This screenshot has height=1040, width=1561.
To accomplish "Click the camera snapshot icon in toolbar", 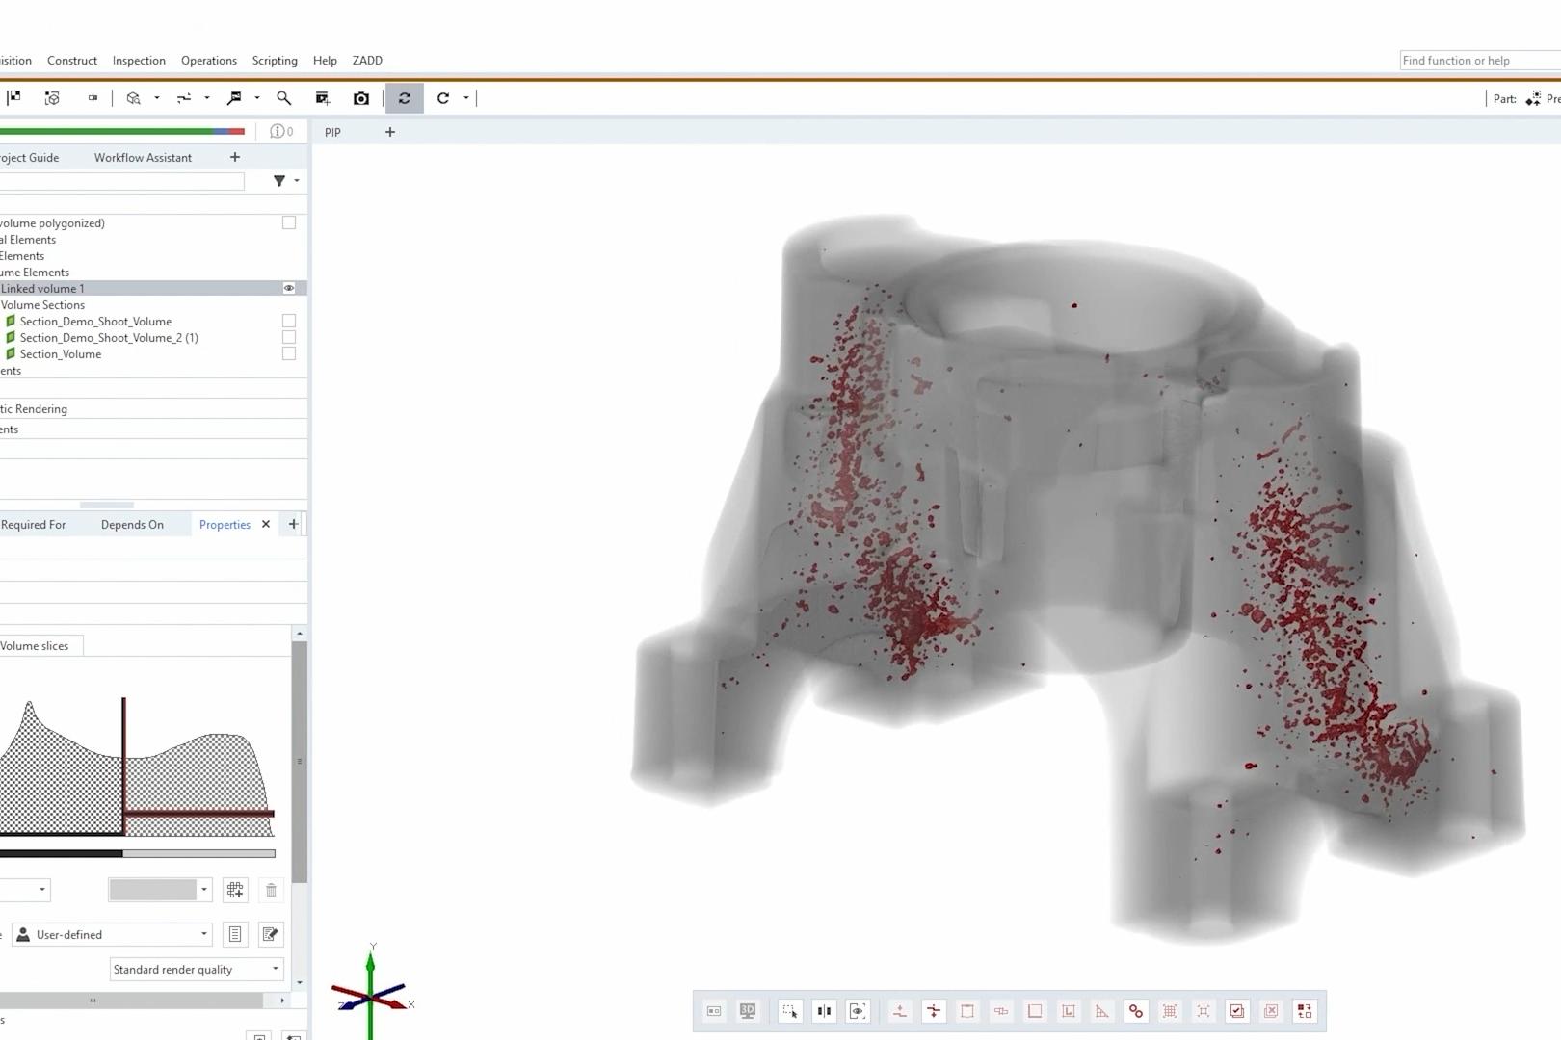I will click(x=361, y=98).
